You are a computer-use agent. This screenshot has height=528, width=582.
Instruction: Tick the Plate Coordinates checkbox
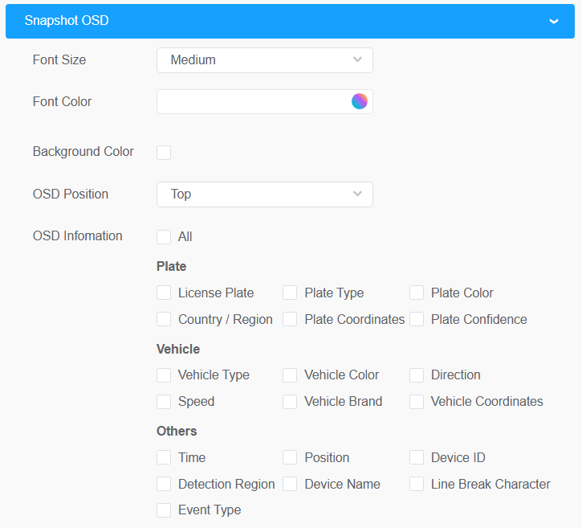pos(290,319)
